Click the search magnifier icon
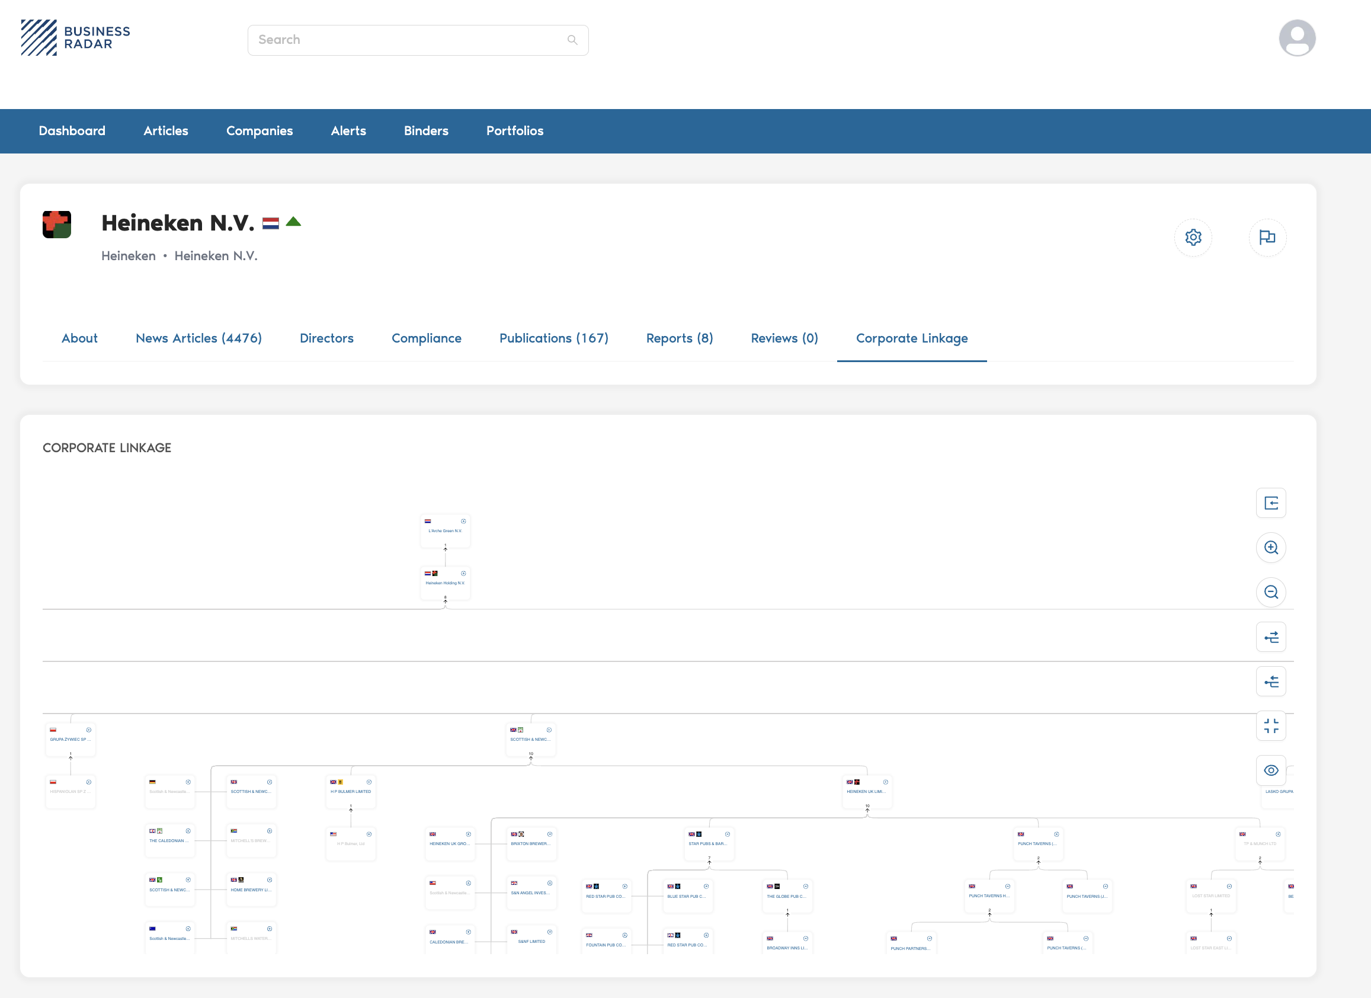The image size is (1371, 998). pos(572,40)
